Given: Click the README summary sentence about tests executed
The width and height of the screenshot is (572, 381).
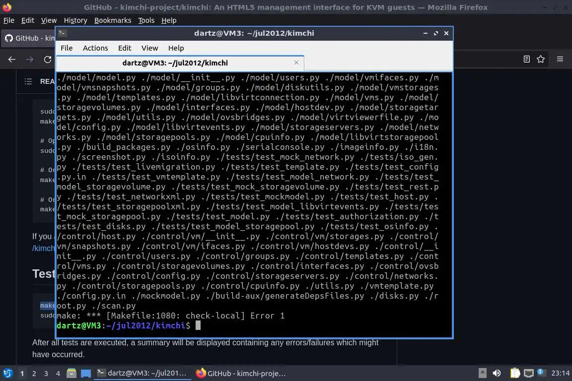Looking at the screenshot, I should 206,342.
